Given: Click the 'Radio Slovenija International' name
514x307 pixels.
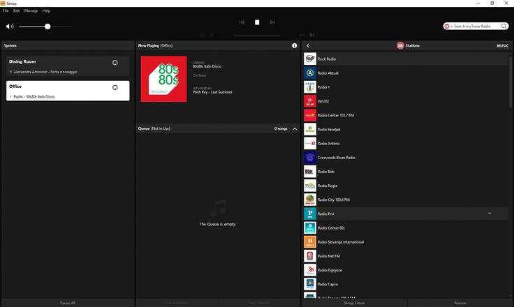Looking at the screenshot, I should click(x=341, y=242).
